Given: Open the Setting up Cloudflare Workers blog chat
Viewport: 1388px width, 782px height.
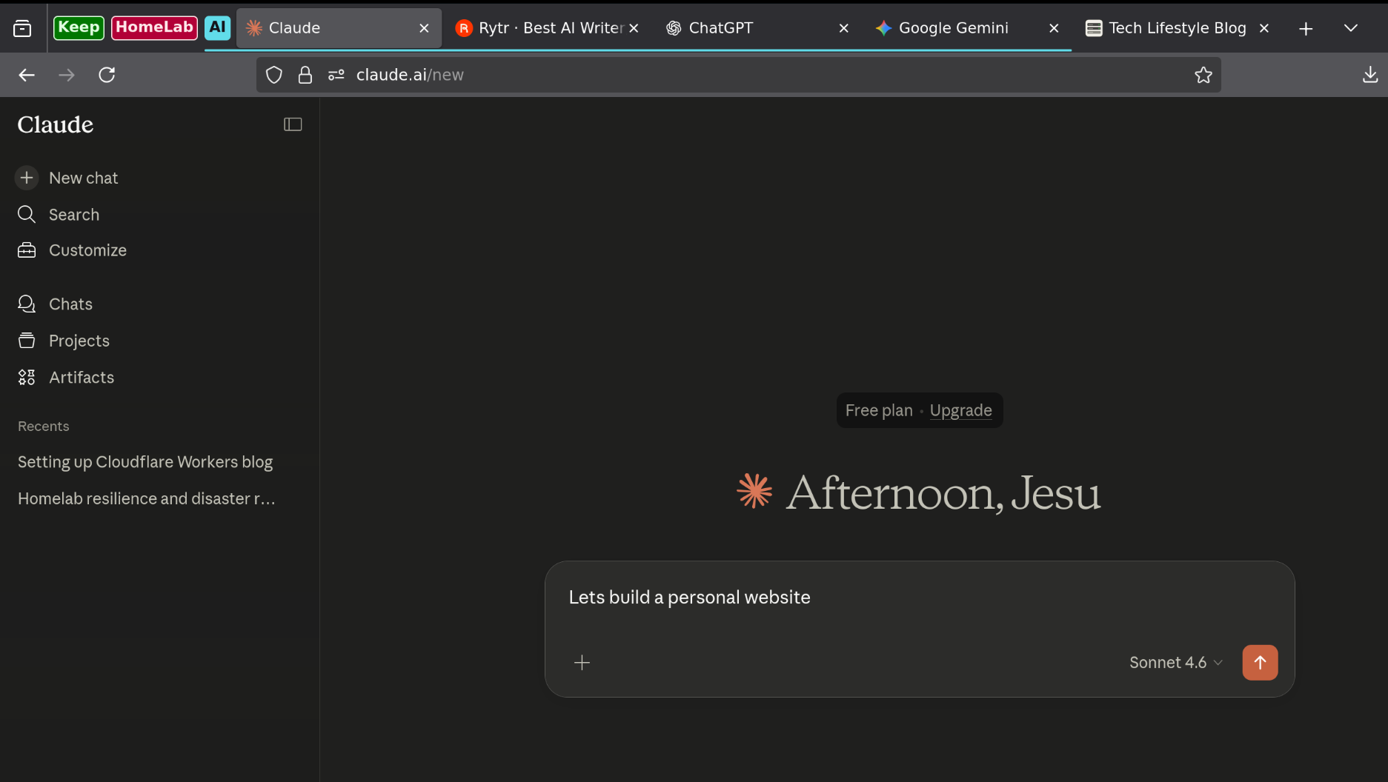Looking at the screenshot, I should [x=145, y=462].
